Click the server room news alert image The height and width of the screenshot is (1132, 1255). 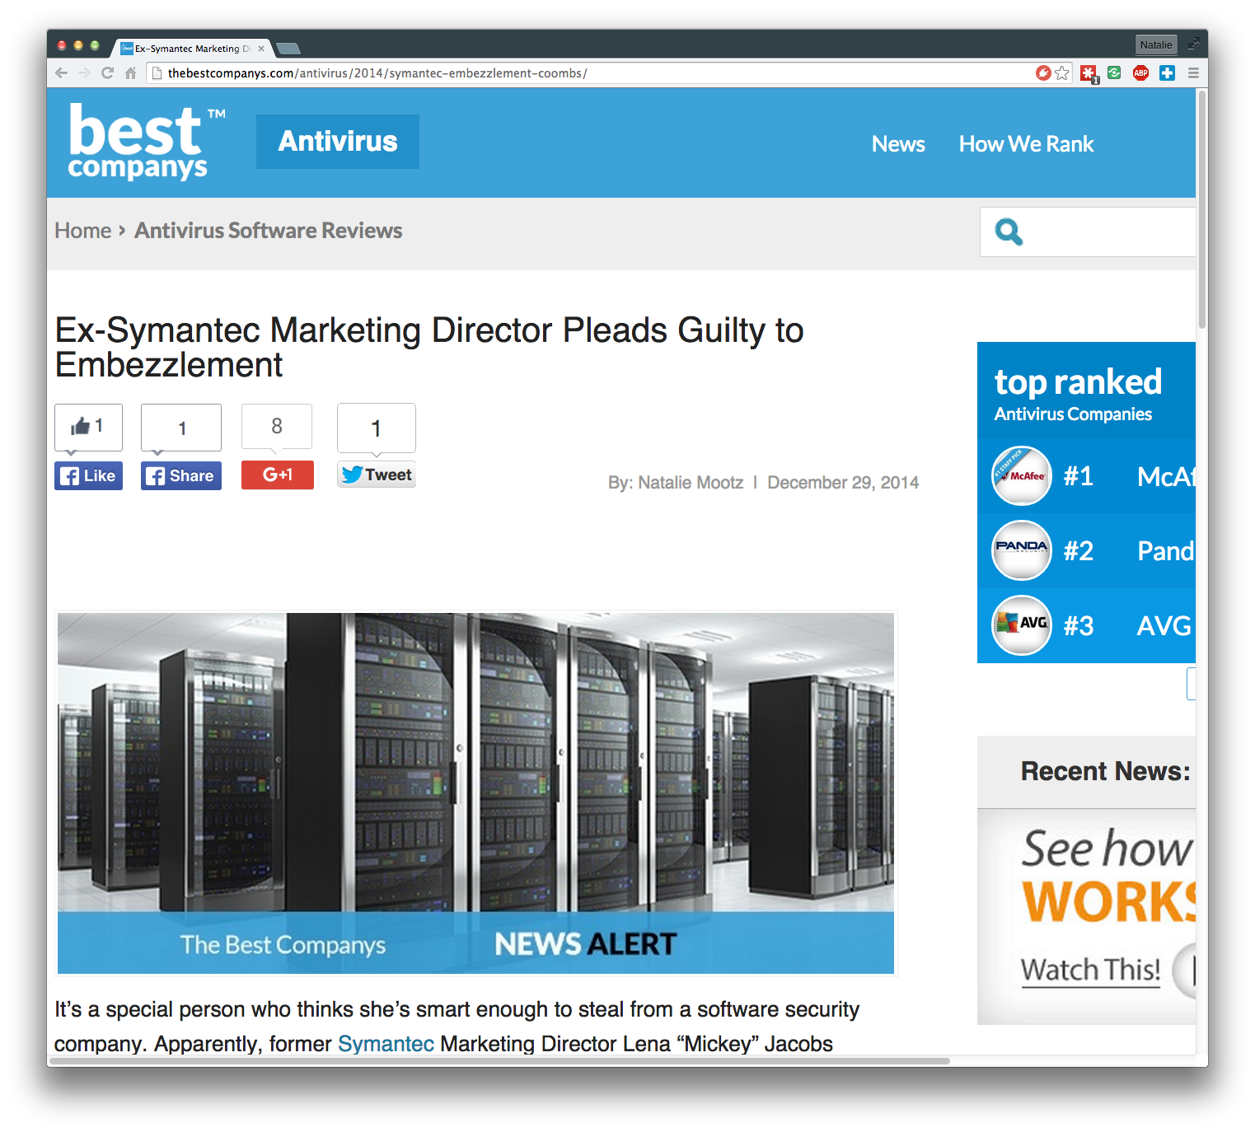pyautogui.click(x=475, y=793)
